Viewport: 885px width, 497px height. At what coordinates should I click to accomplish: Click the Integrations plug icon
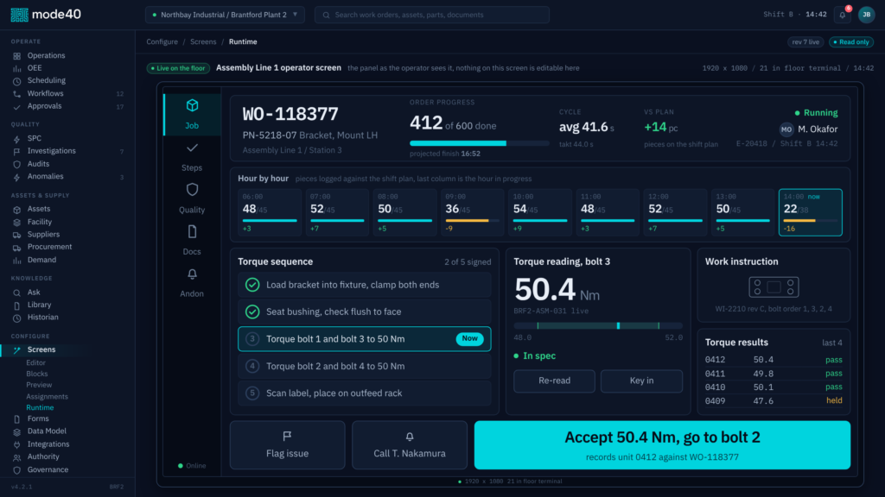coord(17,444)
